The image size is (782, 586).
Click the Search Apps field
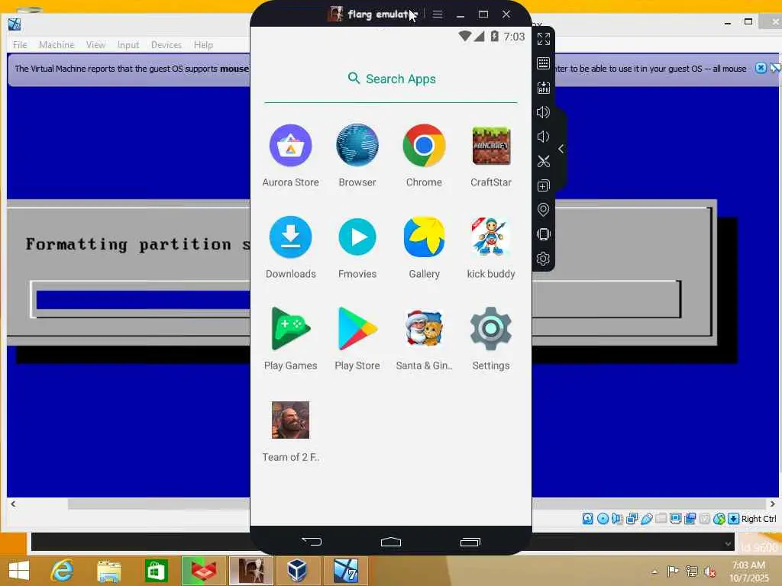391,79
